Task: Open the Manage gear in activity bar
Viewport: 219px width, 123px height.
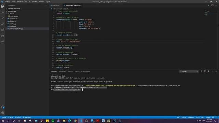Action: click(x=3, y=113)
